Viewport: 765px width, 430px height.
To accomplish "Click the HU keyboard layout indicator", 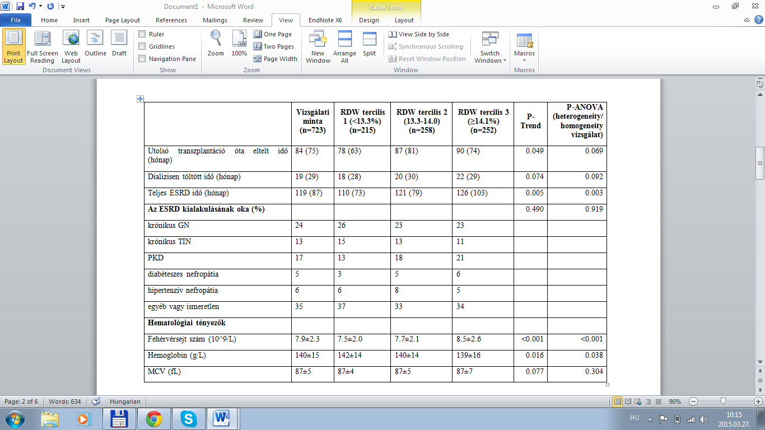I will click(635, 418).
